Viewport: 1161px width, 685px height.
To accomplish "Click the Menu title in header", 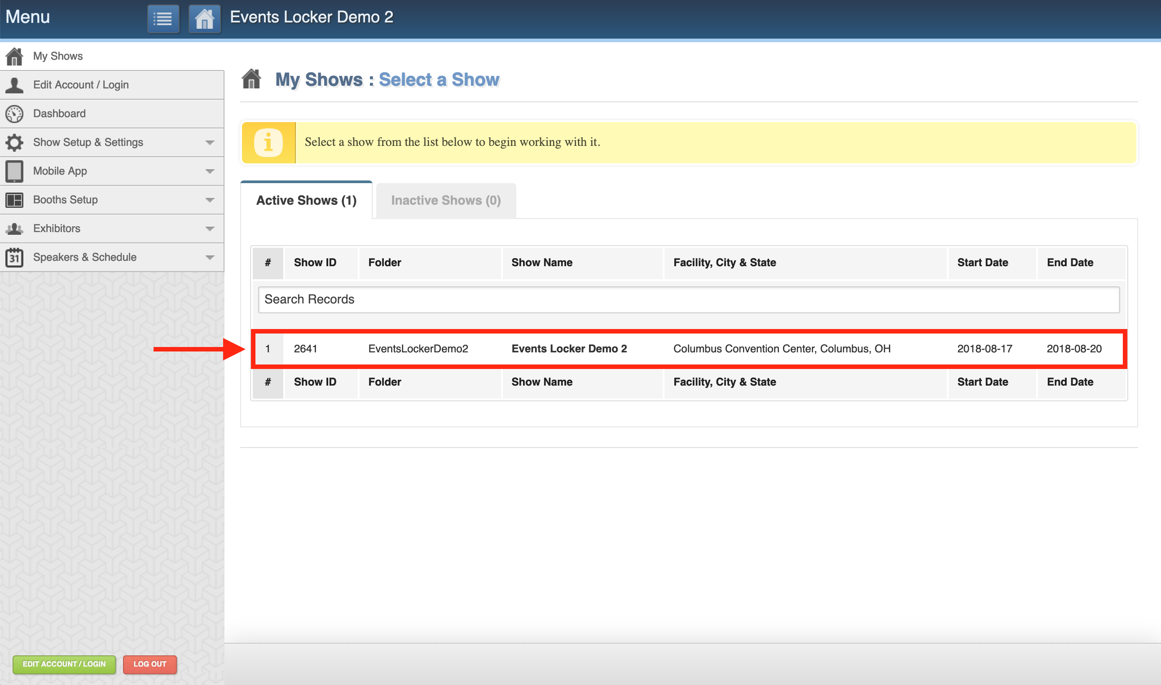I will (28, 17).
